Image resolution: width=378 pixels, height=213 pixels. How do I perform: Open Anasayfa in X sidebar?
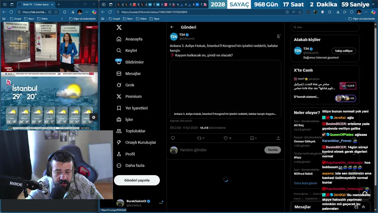pos(130,39)
